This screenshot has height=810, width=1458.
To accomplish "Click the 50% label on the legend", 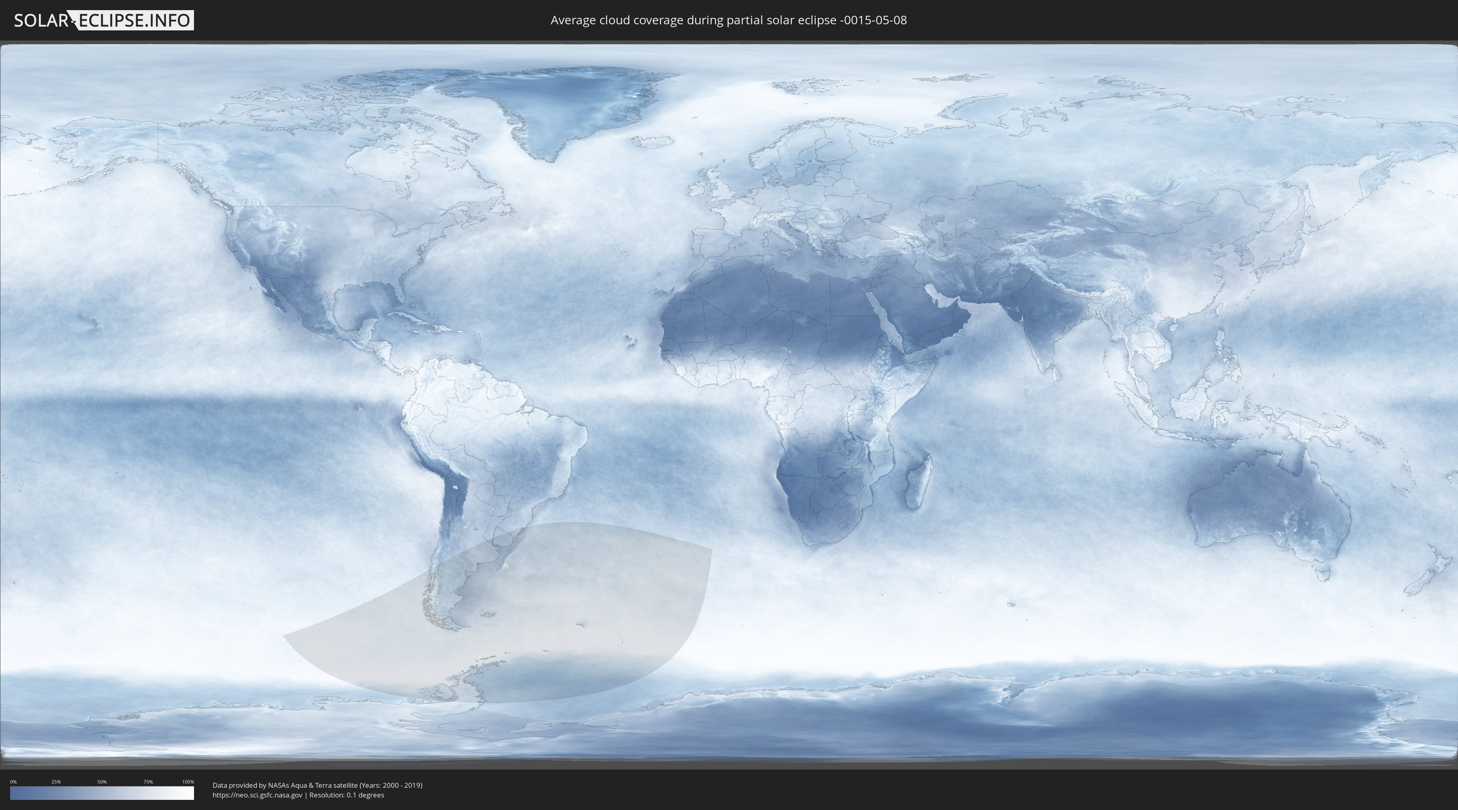I will [102, 782].
